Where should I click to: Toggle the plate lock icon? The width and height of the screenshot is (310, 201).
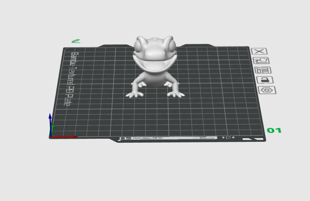(265, 80)
